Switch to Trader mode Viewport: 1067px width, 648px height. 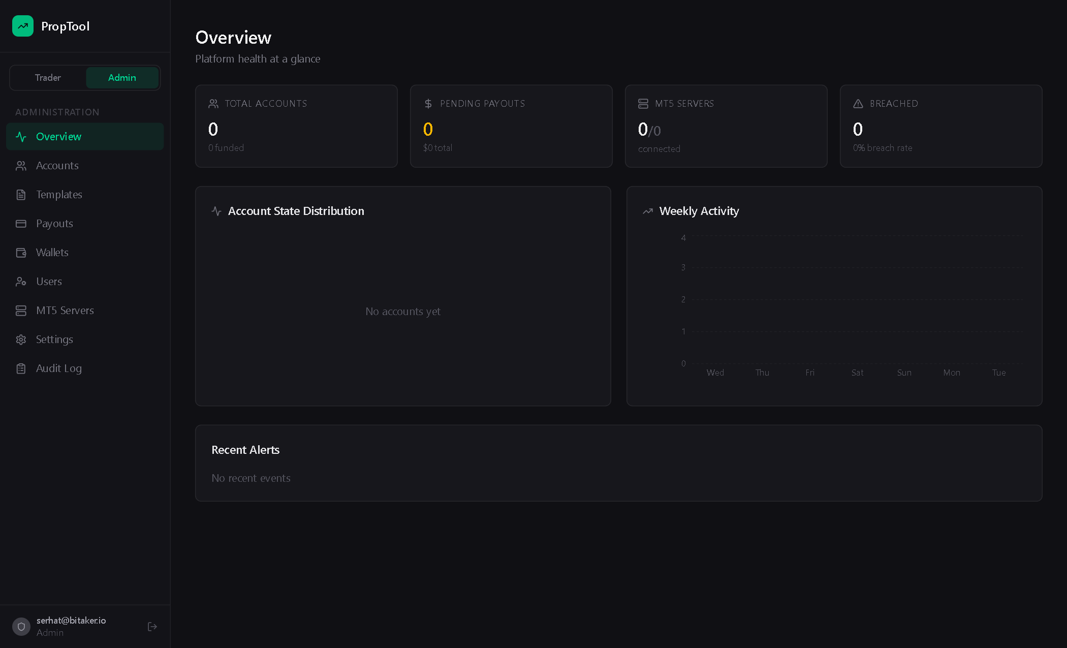tap(48, 78)
